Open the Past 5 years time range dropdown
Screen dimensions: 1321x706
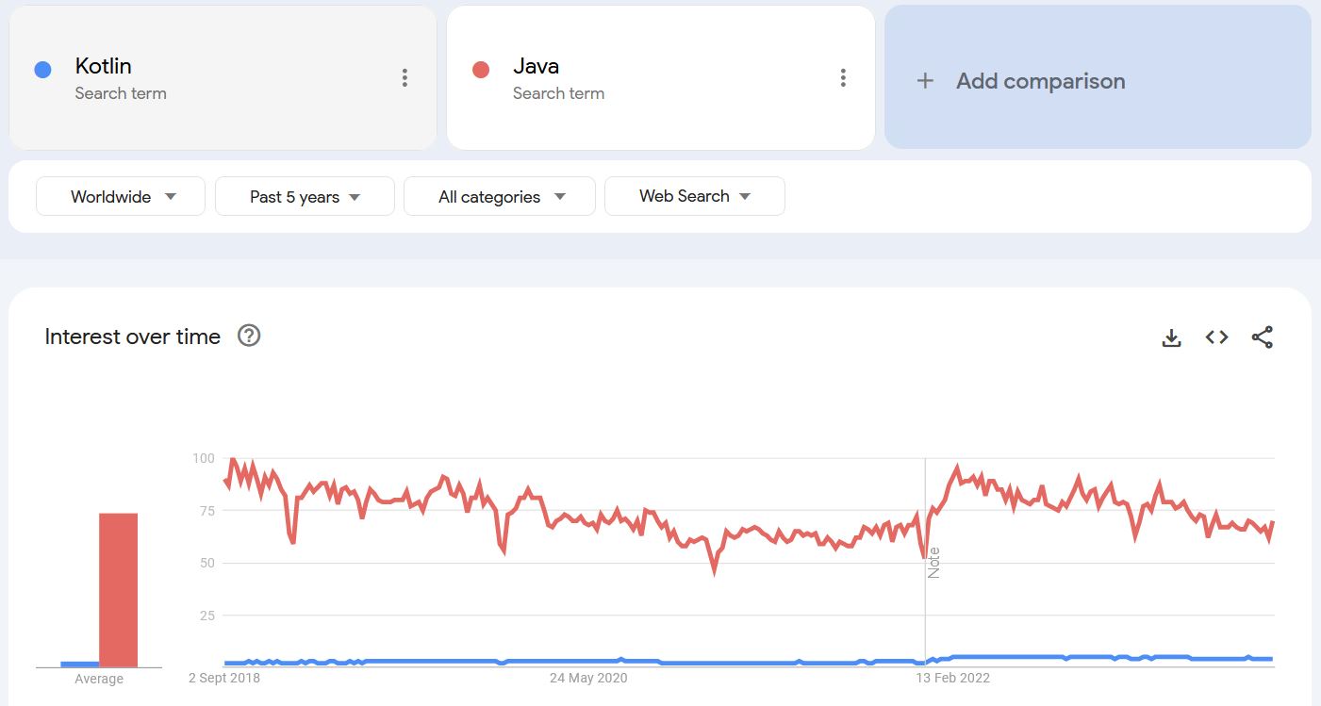pos(305,197)
